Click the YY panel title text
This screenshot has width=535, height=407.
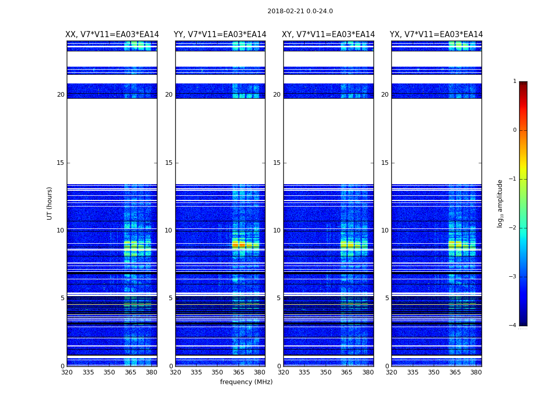pyautogui.click(x=220, y=35)
